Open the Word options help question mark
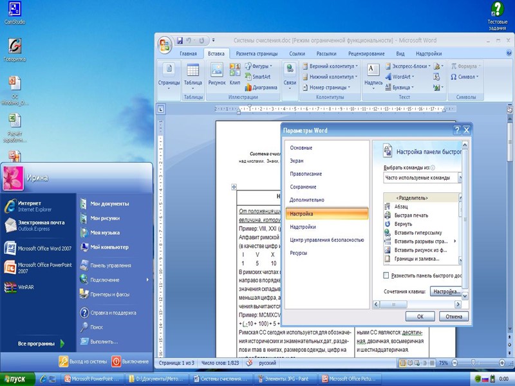The width and height of the screenshot is (515, 386). (x=456, y=131)
